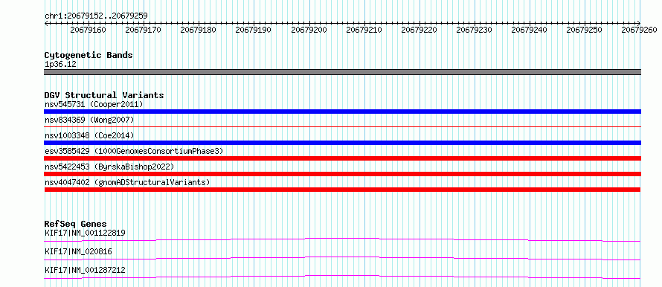Open variant nsv5422453 (ByrskaBishop2022) label
The height and width of the screenshot is (287, 662).
point(109,167)
